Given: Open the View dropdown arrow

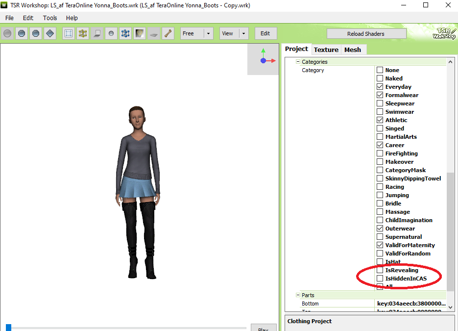Looking at the screenshot, I should 244,33.
